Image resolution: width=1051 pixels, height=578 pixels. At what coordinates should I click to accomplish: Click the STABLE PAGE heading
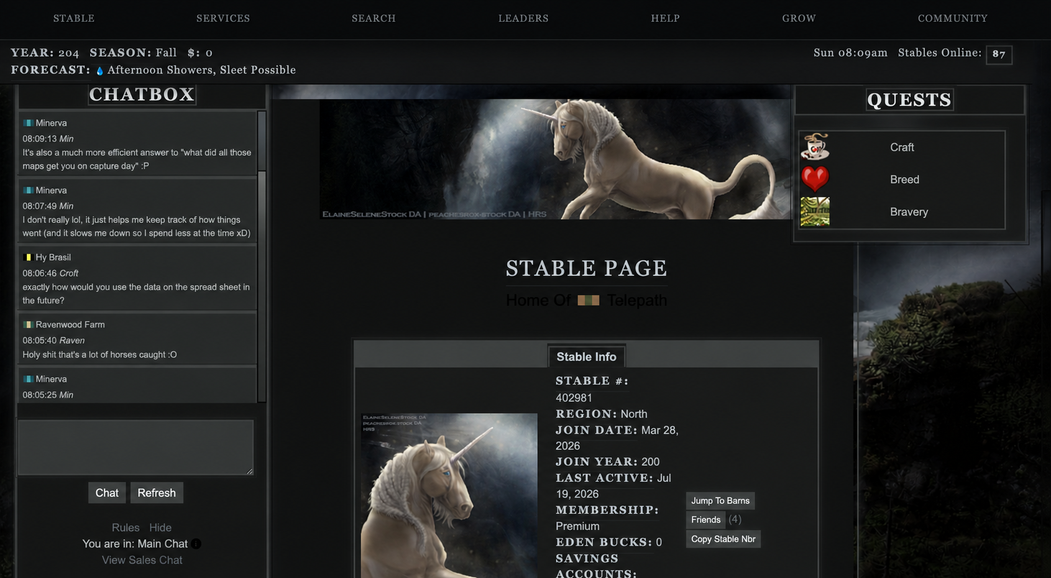click(x=586, y=268)
